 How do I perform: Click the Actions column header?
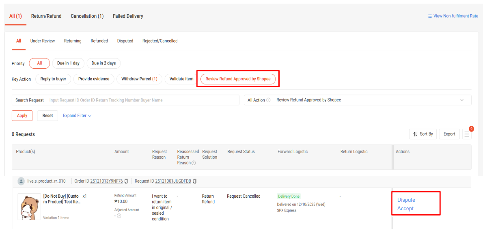403,151
